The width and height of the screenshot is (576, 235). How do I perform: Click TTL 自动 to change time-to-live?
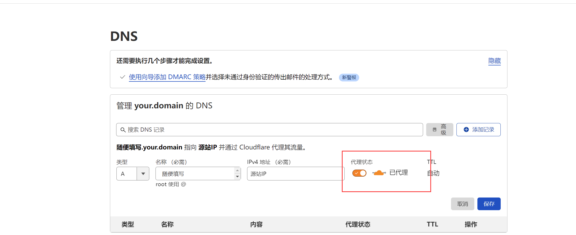[433, 173]
